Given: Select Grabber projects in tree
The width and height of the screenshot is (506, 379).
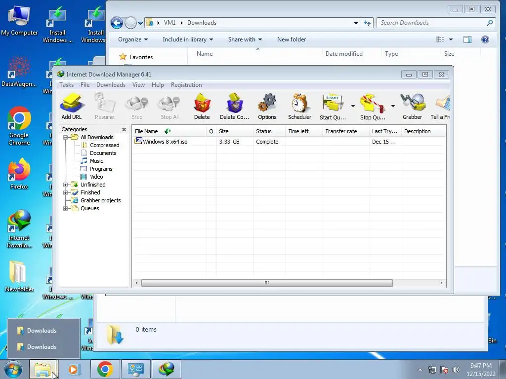Looking at the screenshot, I should coord(100,200).
